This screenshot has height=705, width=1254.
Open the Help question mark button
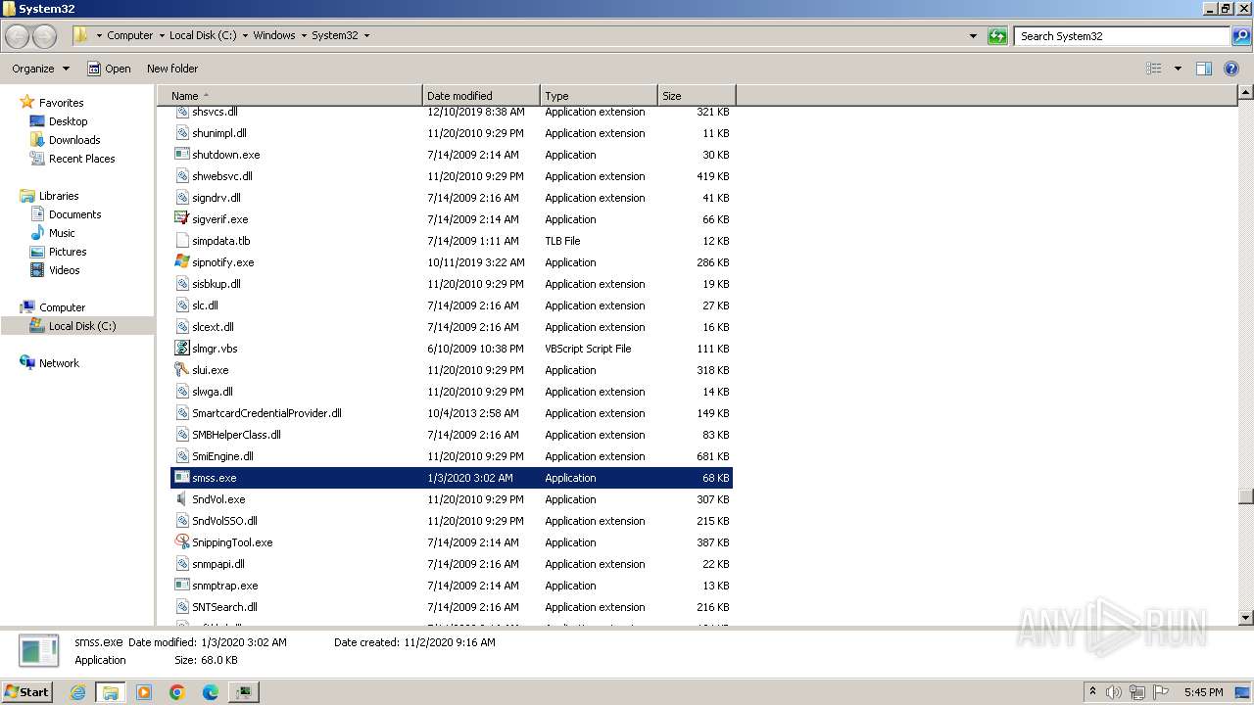click(1231, 69)
